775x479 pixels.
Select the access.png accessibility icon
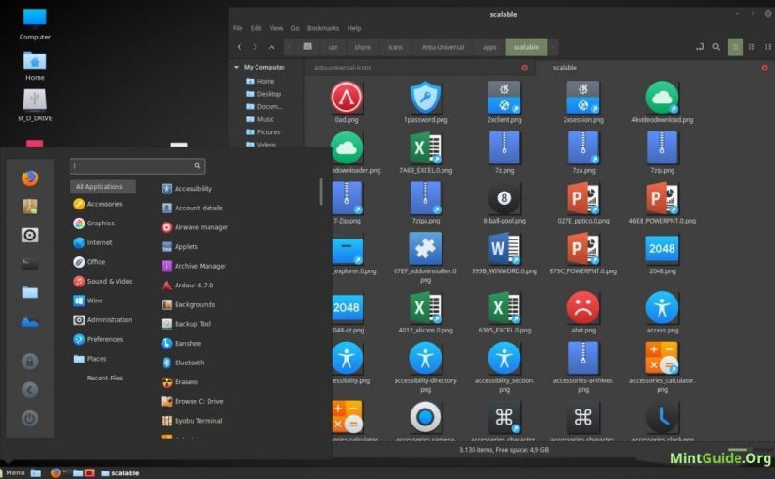point(662,307)
